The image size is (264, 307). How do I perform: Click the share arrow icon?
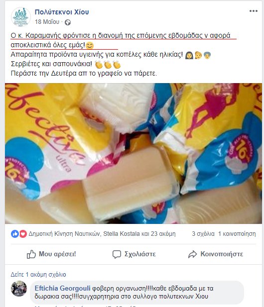click(192, 254)
